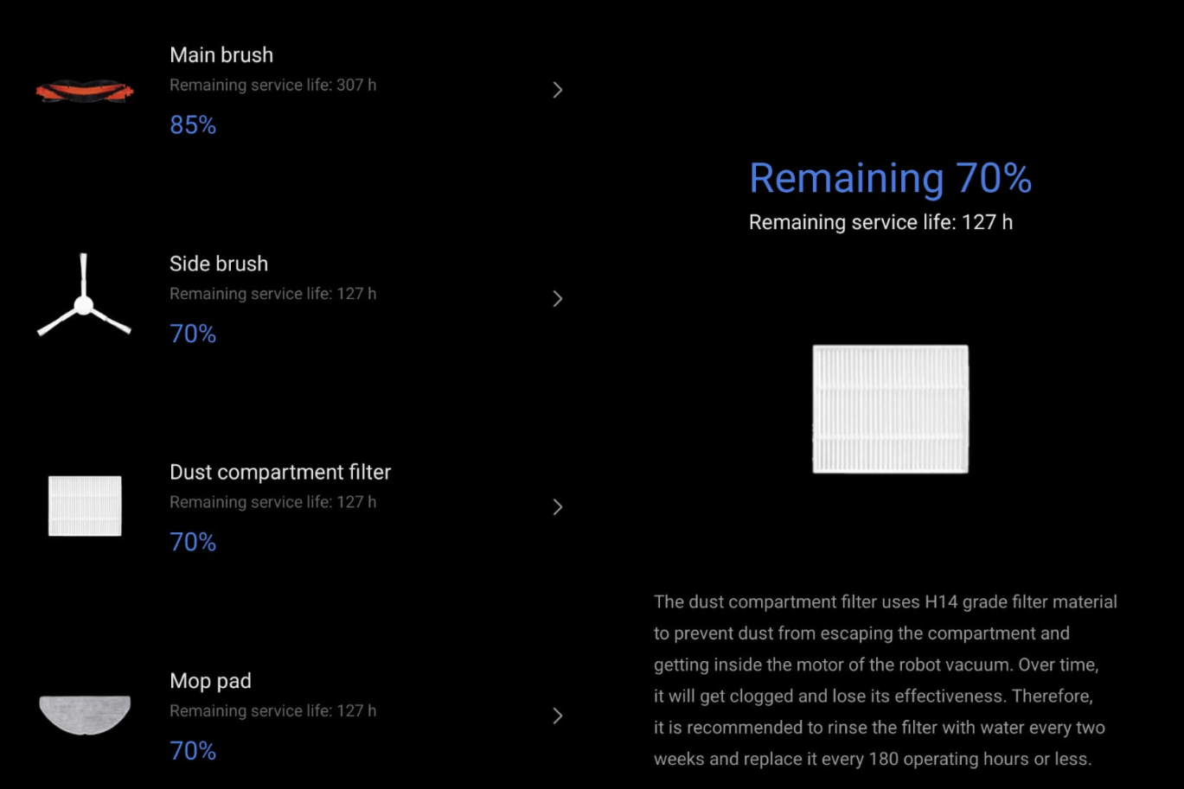1184x789 pixels.
Task: Click the gray Mop pad icon
Action: [x=85, y=715]
